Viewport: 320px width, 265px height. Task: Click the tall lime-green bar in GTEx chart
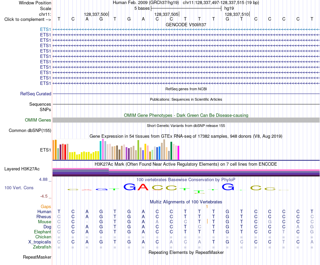pyautogui.click(x=138, y=150)
